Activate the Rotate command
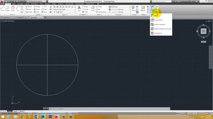The image size is (213, 119). (37, 7)
